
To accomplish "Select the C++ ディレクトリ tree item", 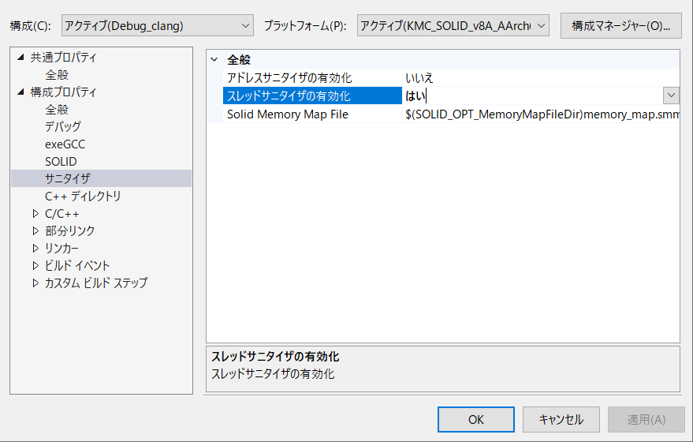I will [x=83, y=196].
